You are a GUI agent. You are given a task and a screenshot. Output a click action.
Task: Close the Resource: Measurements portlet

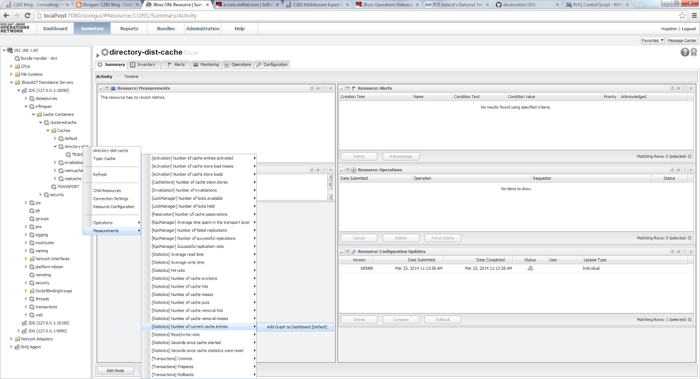point(330,88)
